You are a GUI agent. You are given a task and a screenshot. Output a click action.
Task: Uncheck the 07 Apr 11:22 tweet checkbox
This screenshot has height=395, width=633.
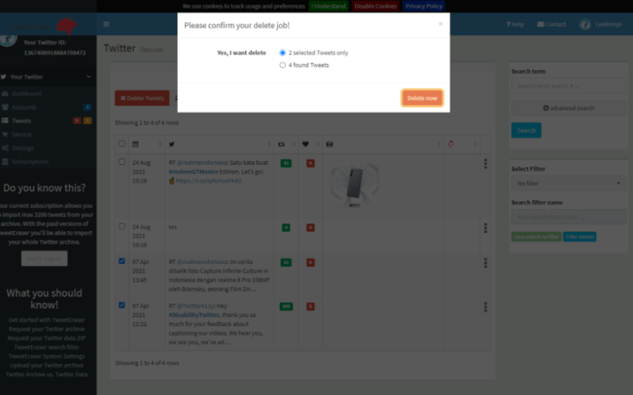coord(122,305)
